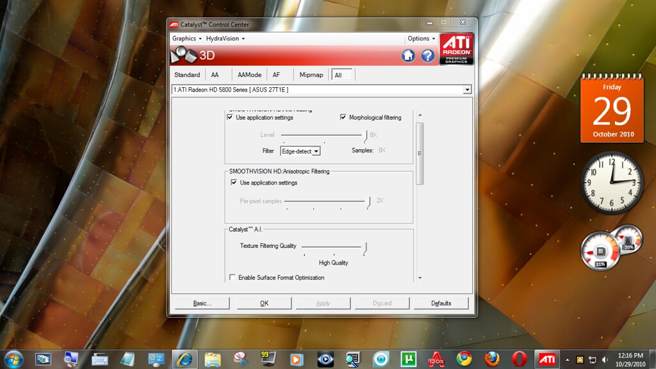Viewport: 656px width, 369px height.
Task: Toggle Anti-Aliasing Use application settings checkbox
Action: pos(230,117)
